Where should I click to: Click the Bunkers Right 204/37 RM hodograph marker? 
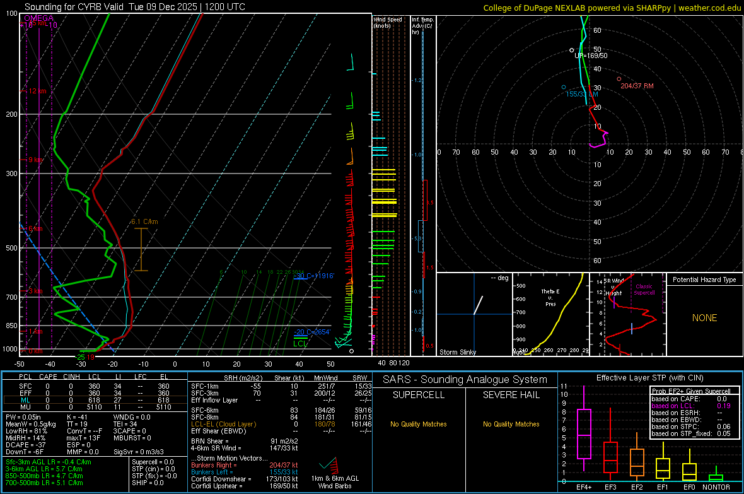click(x=619, y=79)
